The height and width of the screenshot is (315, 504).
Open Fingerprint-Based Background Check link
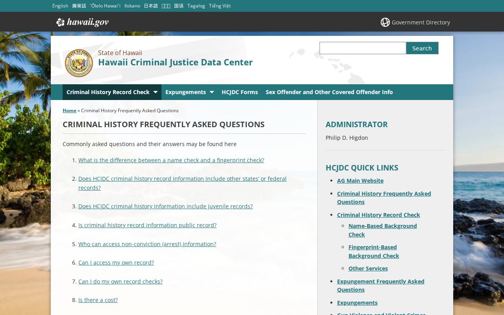374,252
